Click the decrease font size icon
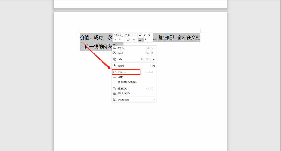The width and height of the screenshot is (281, 151). 144,35
